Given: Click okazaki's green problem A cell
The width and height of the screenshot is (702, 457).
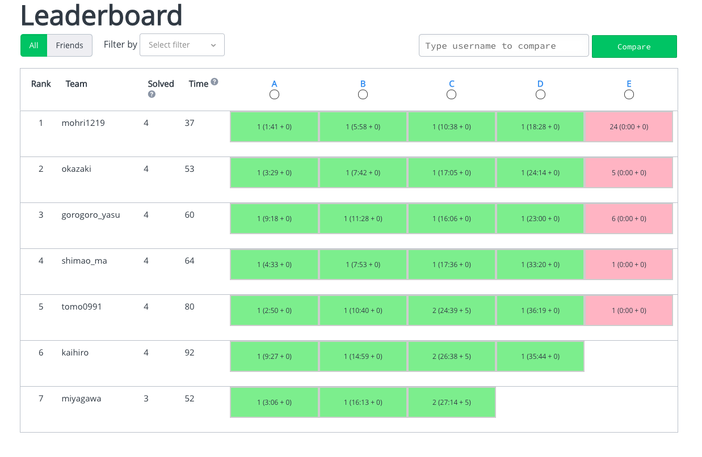Looking at the screenshot, I should [274, 173].
